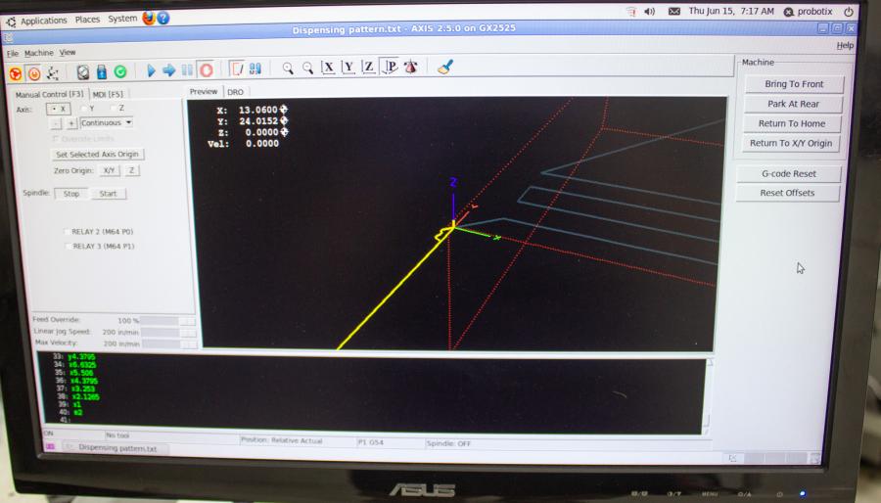Viewport: 881px width, 503px height.
Task: Toggle optional pause icon
Action: (x=255, y=69)
